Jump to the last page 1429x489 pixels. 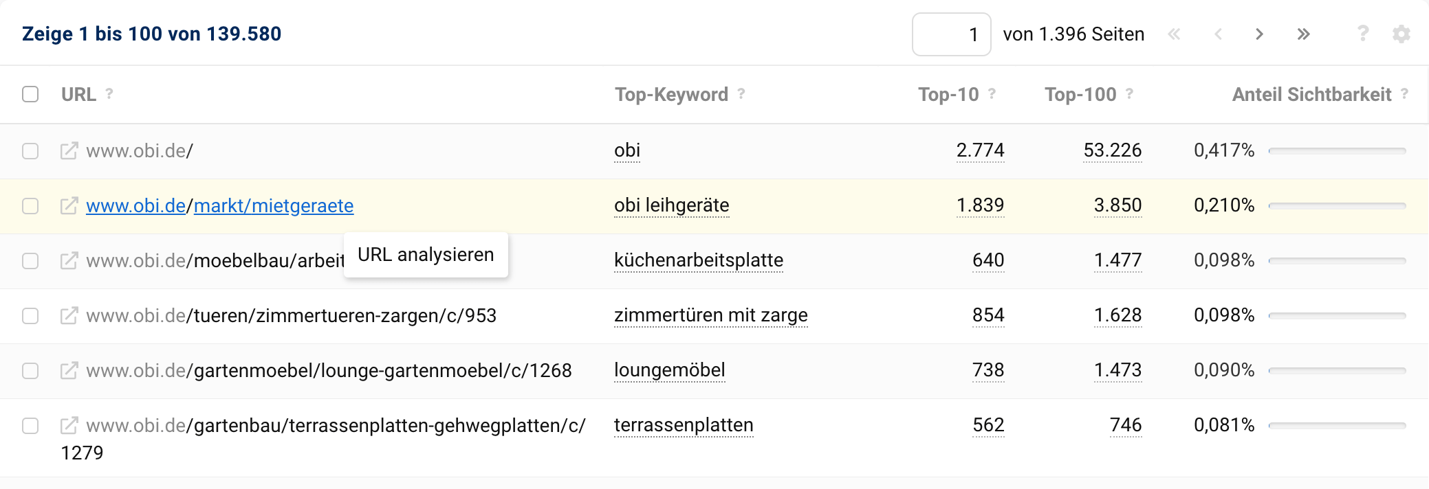[1303, 34]
